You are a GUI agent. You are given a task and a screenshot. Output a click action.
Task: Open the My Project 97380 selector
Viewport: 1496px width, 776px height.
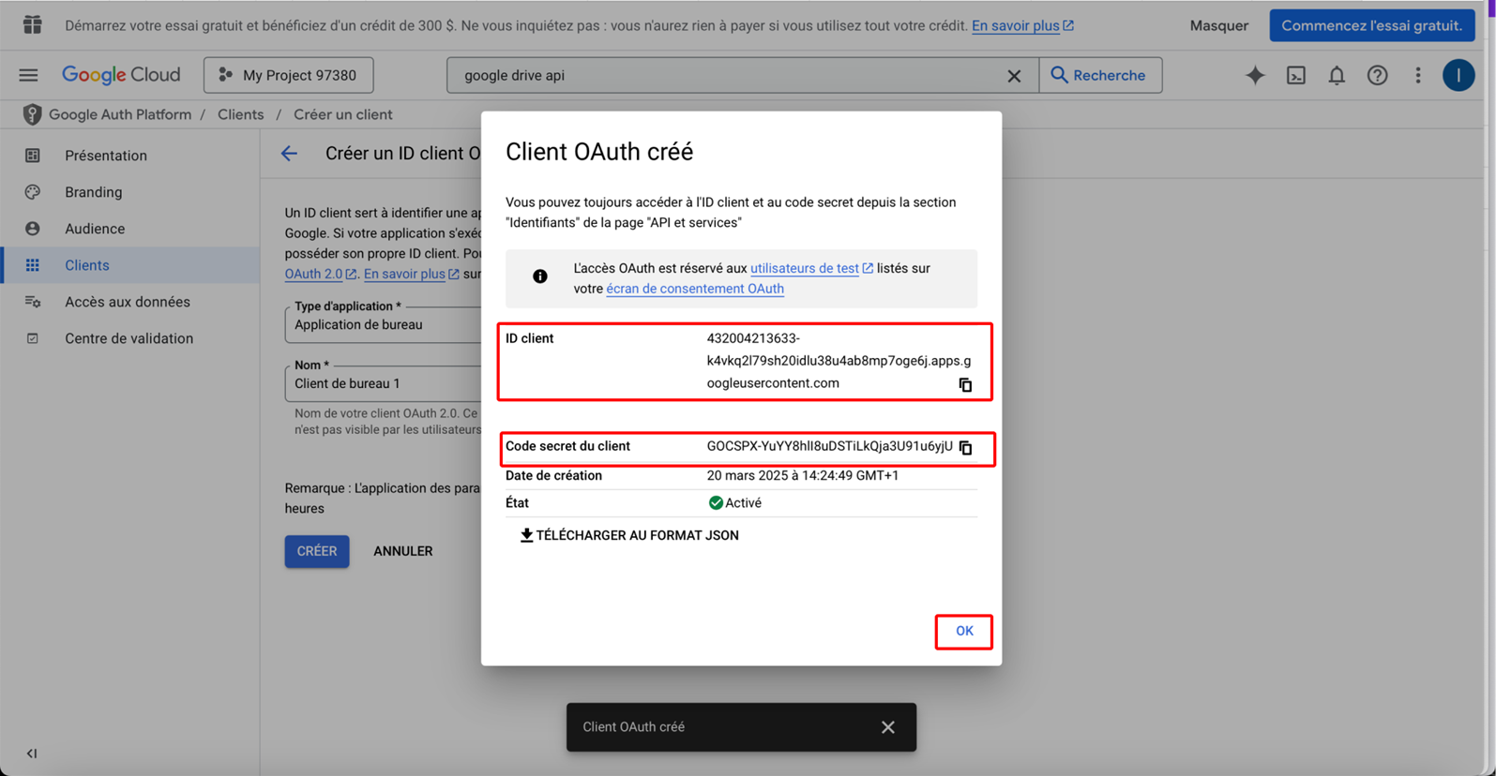click(x=289, y=76)
